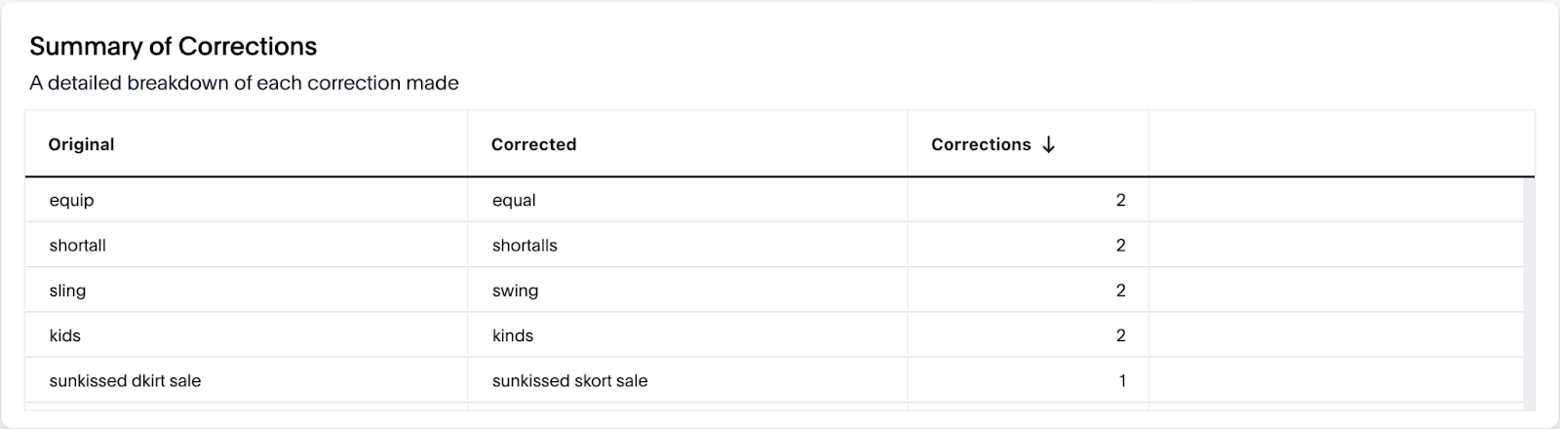This screenshot has height=429, width=1560.
Task: Select the 'sunkissed skort sale' cell
Action: [687, 380]
